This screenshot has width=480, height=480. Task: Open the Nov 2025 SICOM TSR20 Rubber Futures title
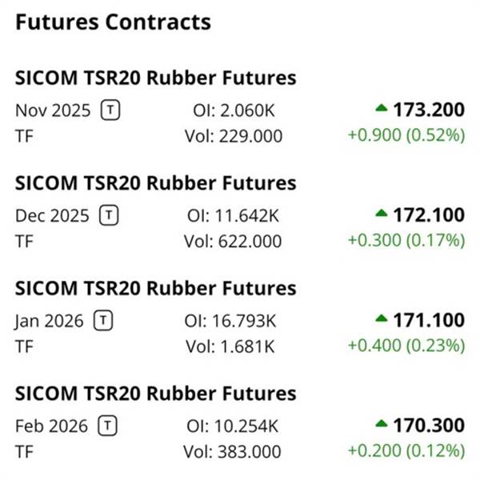[x=155, y=78]
